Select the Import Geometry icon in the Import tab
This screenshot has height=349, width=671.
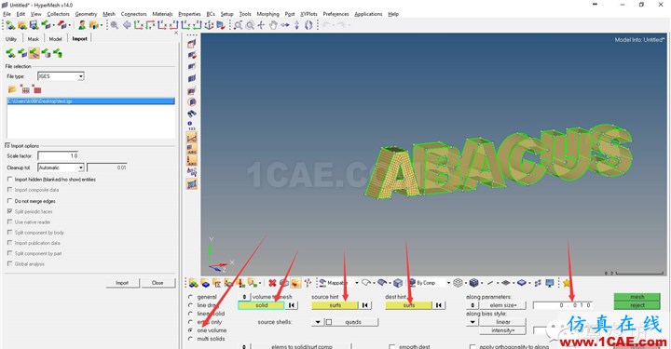(34, 53)
